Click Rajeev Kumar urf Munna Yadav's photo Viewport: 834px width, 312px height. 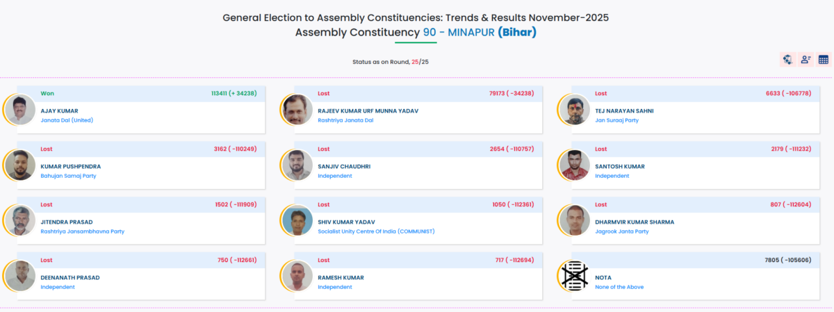pos(297,110)
